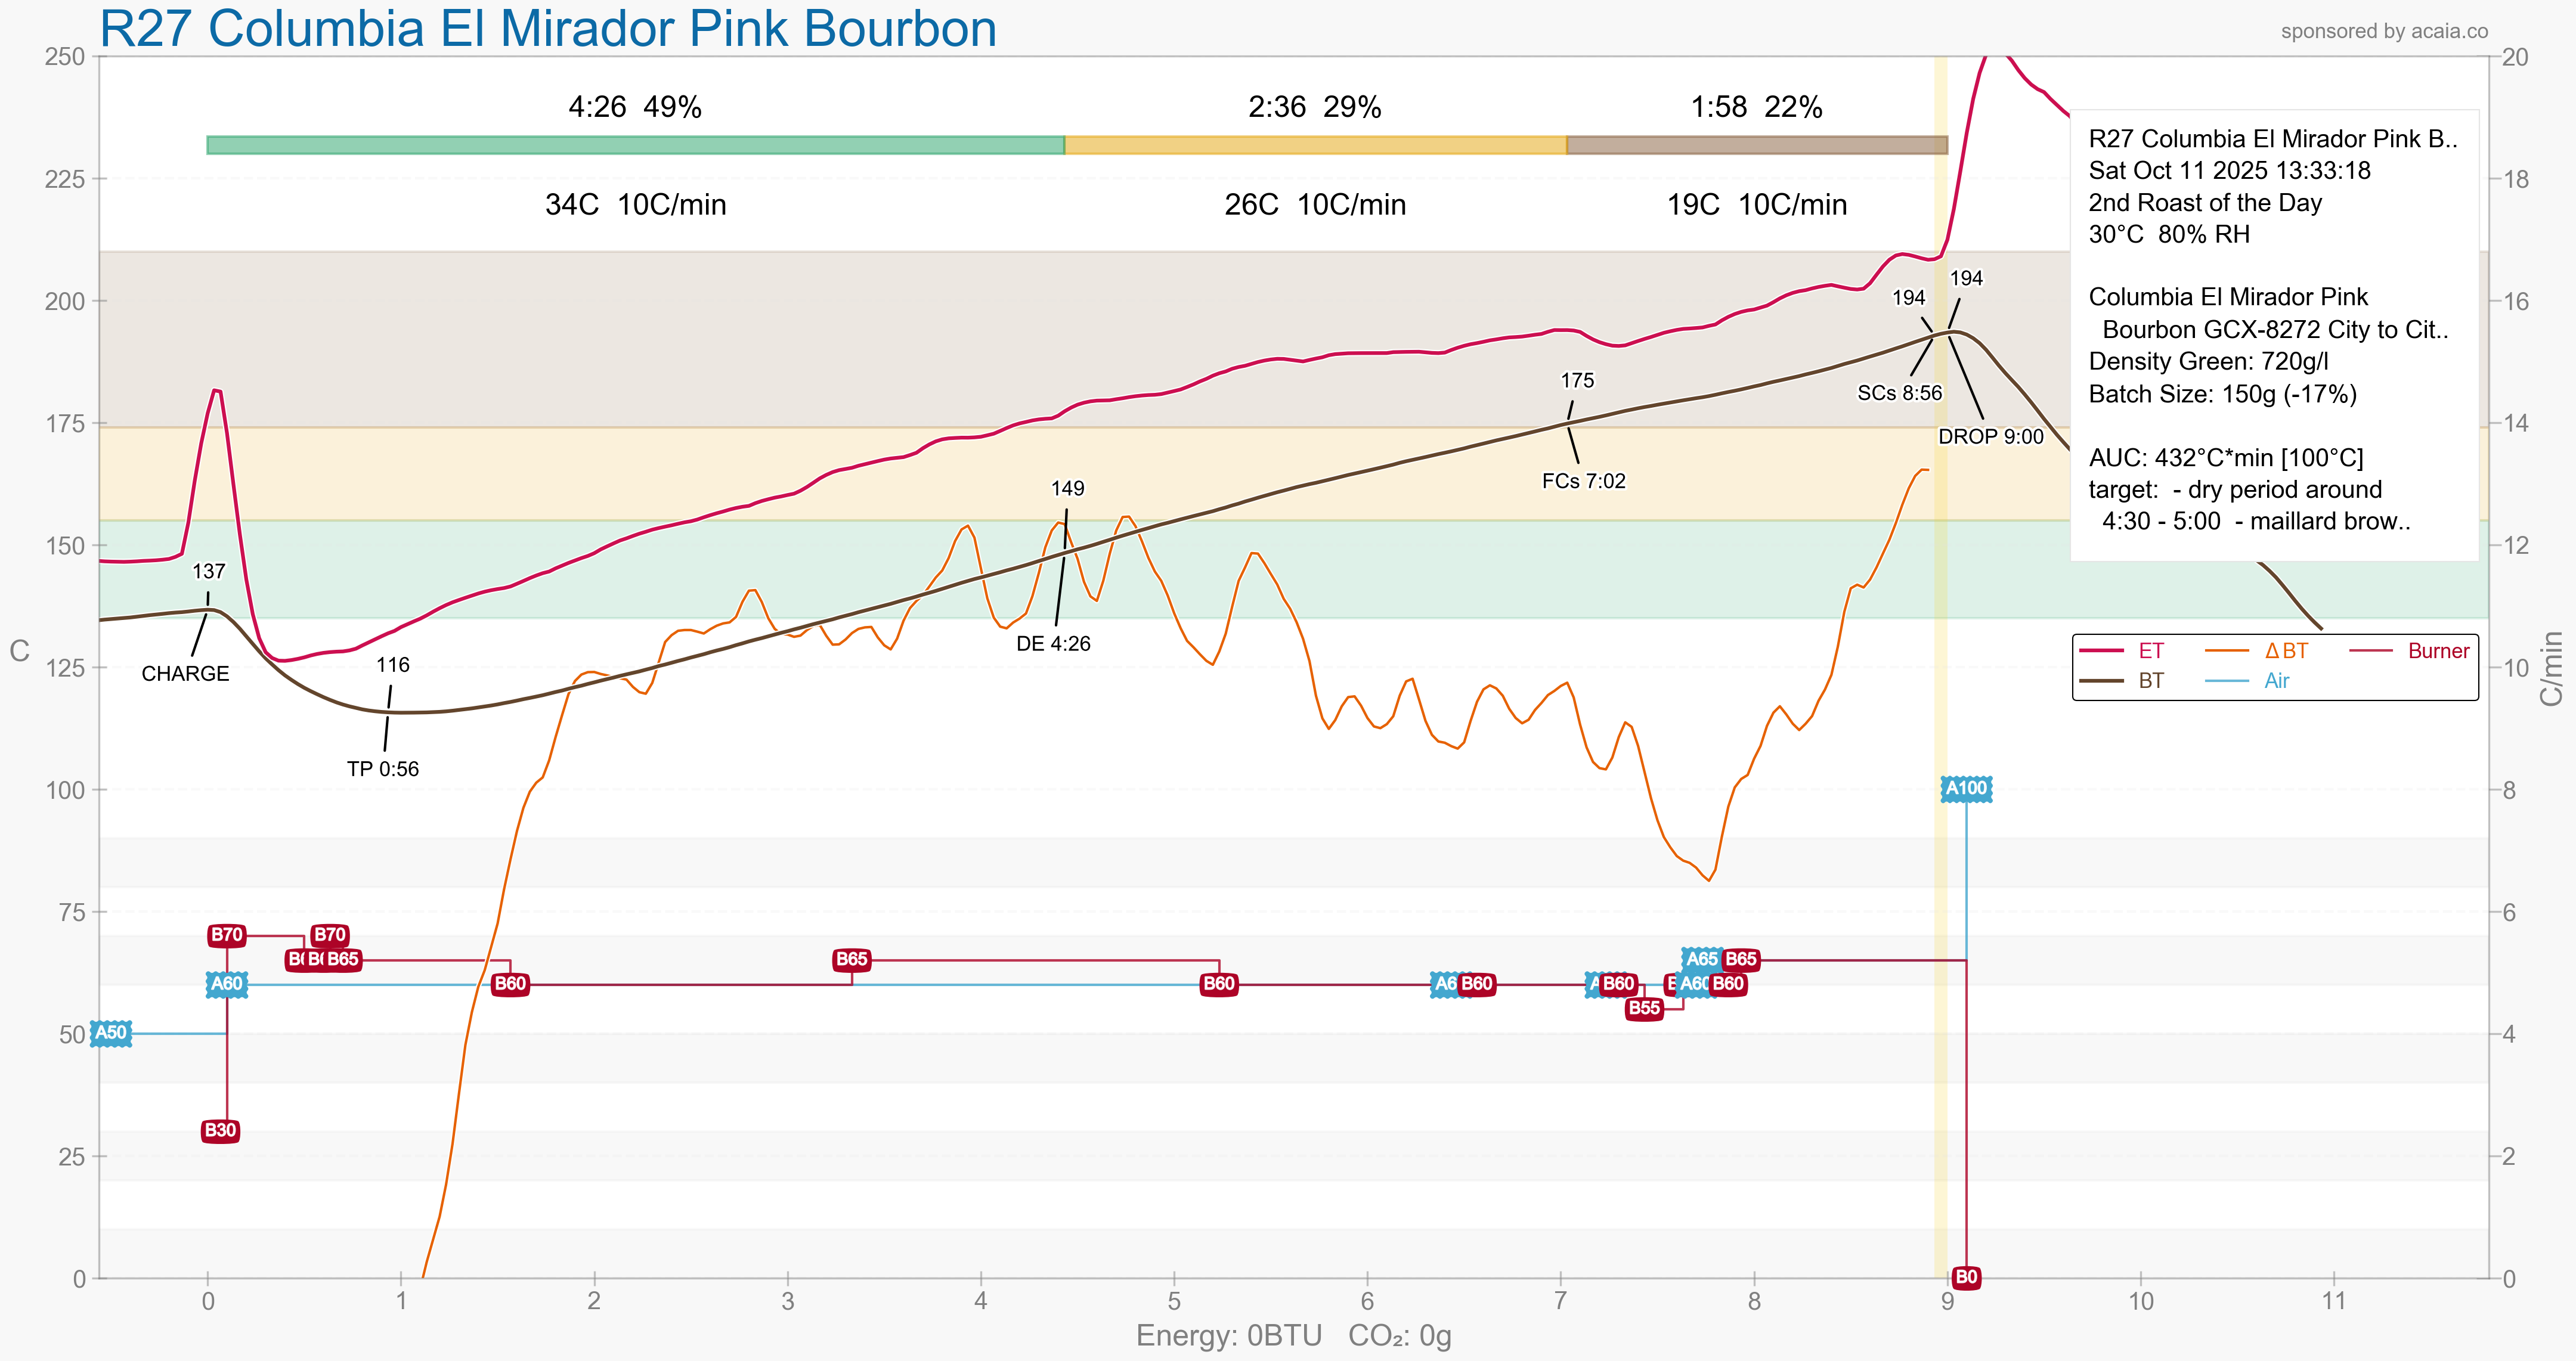The image size is (2576, 1361).
Task: Select the DROP 9:00 annotation label
Action: (1990, 437)
